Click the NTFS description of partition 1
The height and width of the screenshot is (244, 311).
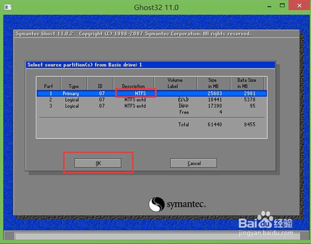[x=140, y=93]
